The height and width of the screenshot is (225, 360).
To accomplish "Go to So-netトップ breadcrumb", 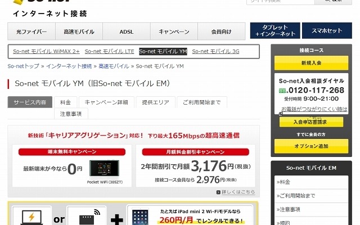I will tap(24, 66).
